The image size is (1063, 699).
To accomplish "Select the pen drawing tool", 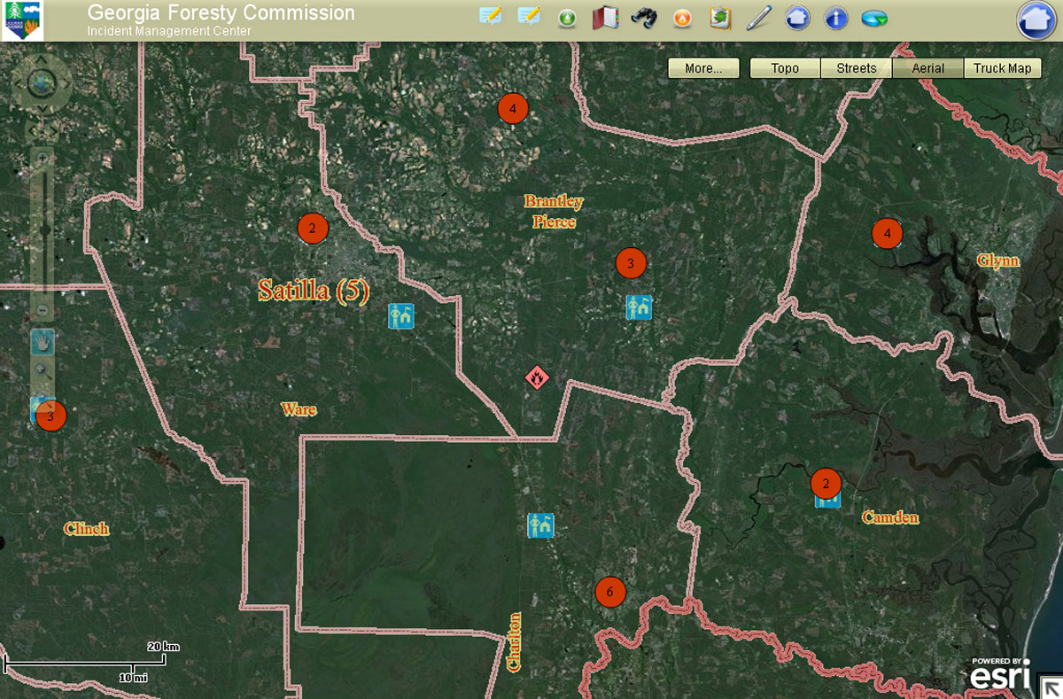I will click(759, 18).
